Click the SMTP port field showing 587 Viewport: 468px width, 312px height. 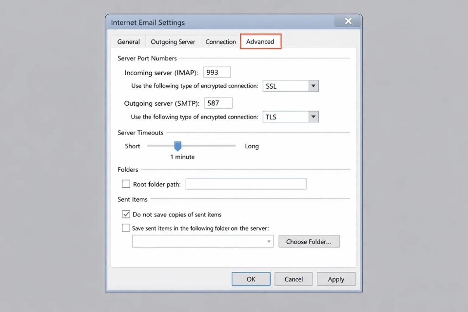pyautogui.click(x=218, y=103)
